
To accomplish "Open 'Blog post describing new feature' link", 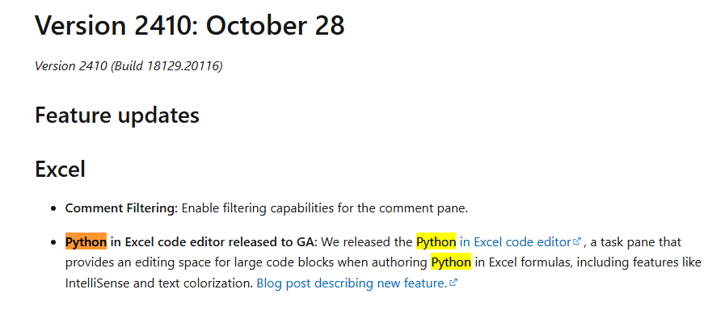I will click(351, 283).
